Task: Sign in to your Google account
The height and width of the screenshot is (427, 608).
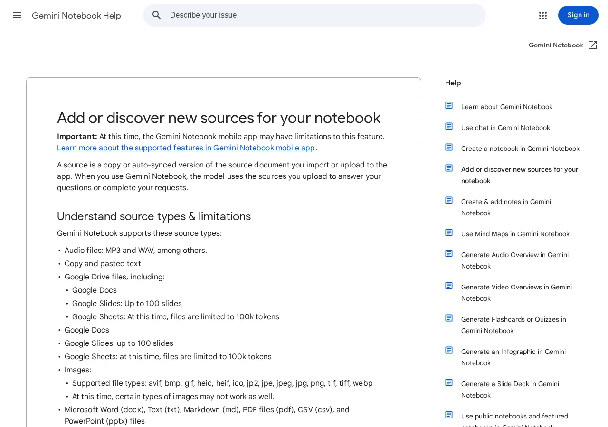Action: point(578,15)
